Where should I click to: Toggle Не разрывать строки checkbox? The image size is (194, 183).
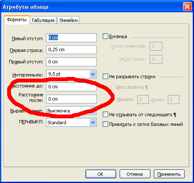coord(105,76)
